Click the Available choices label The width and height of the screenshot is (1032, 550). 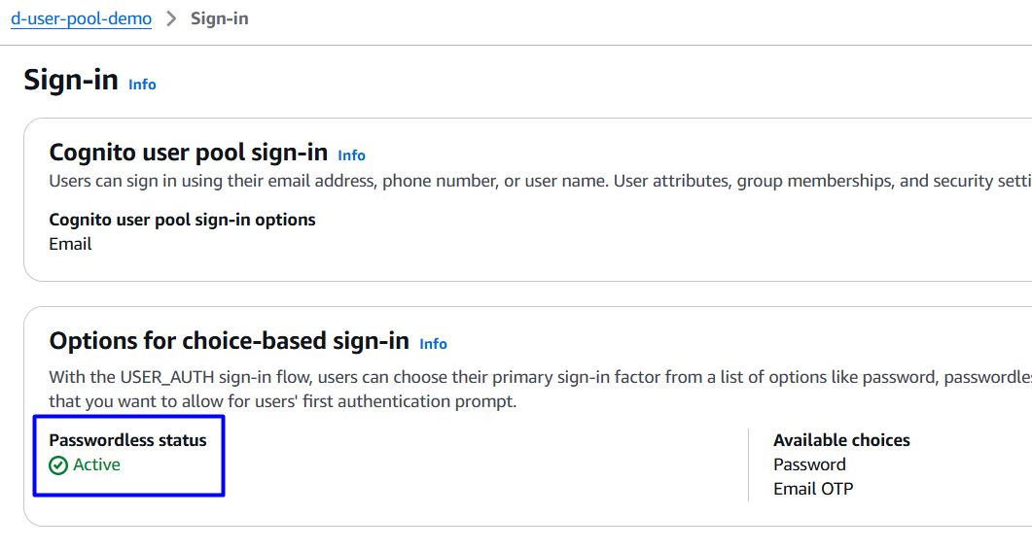[x=841, y=440]
